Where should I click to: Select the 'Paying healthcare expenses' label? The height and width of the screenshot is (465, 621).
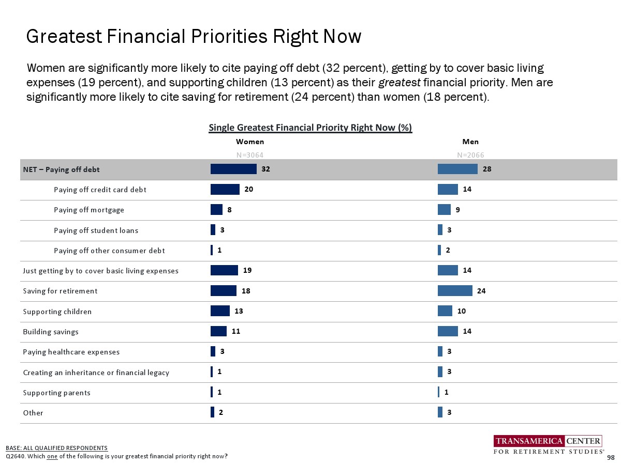(71, 352)
